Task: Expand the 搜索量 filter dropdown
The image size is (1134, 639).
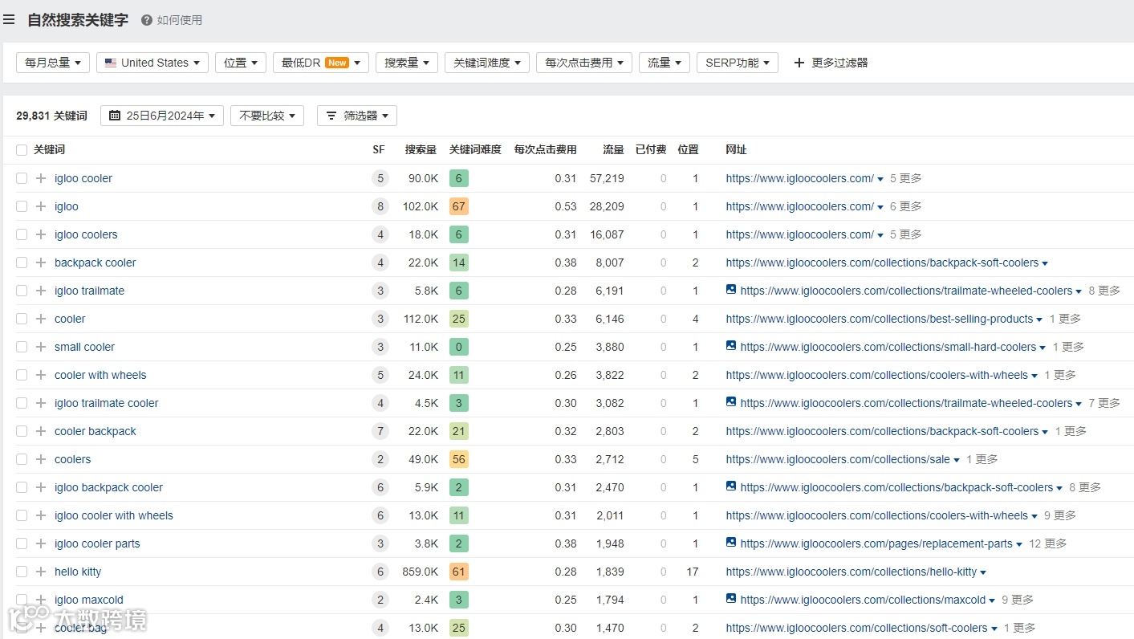Action: click(x=407, y=63)
